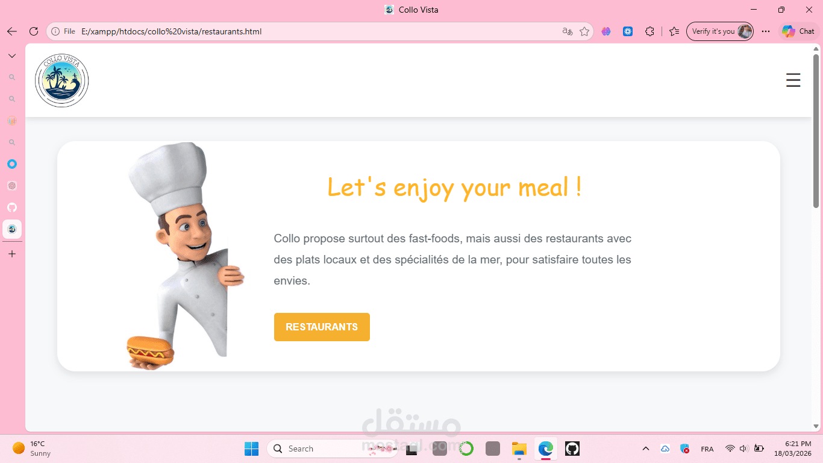Click the page vertical scrollbar thumb

(816, 131)
